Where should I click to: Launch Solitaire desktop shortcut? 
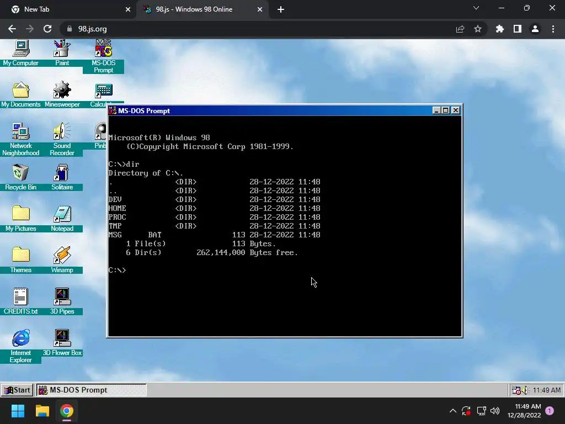pos(62,177)
